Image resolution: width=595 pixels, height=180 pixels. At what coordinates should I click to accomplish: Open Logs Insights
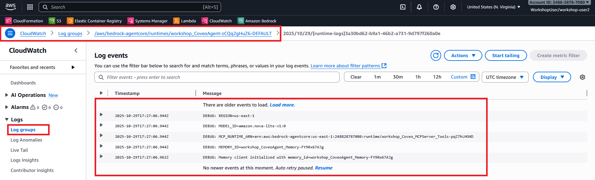coord(25,160)
